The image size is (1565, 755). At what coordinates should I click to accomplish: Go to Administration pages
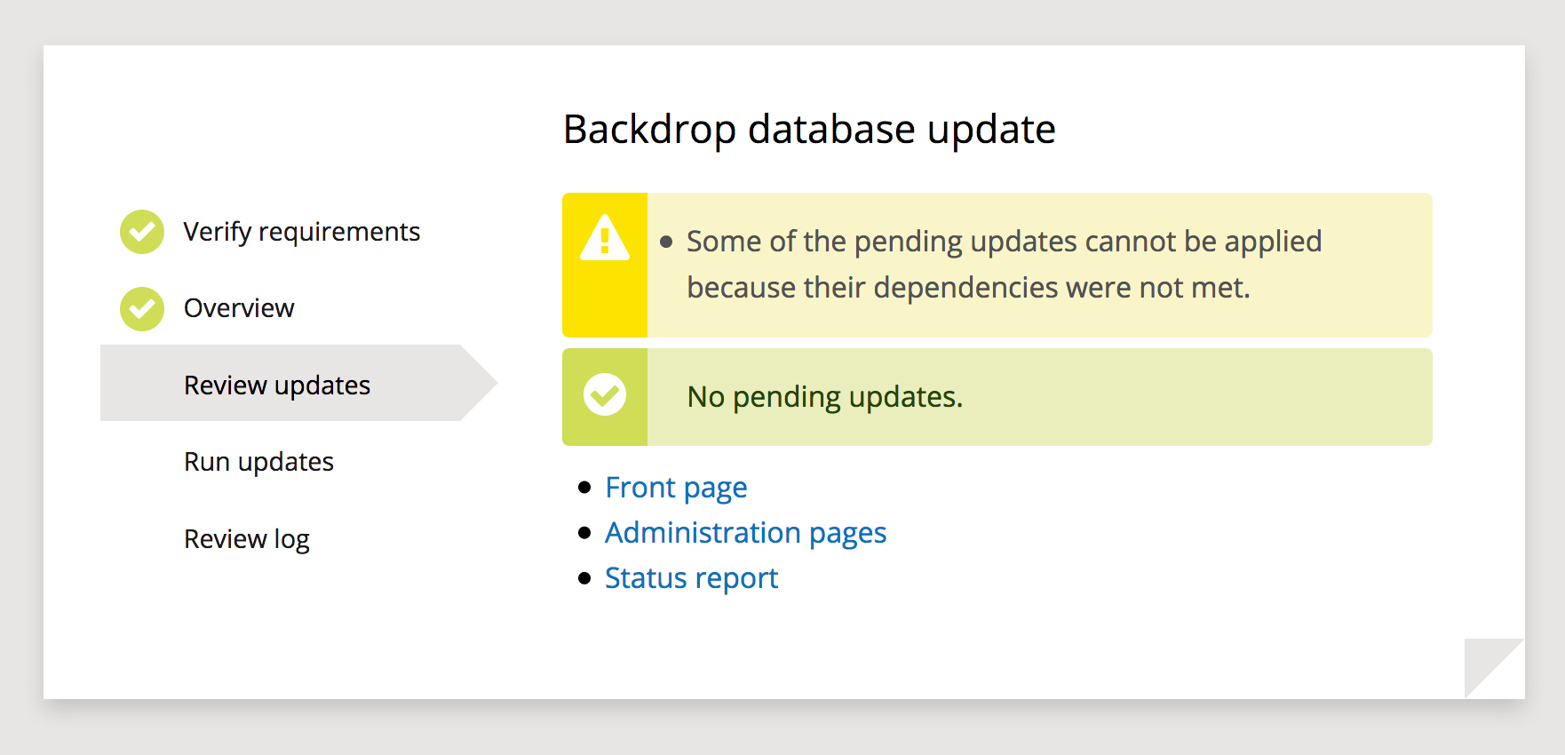click(x=745, y=533)
